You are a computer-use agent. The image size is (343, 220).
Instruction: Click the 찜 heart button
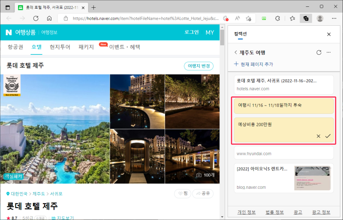[183, 193]
